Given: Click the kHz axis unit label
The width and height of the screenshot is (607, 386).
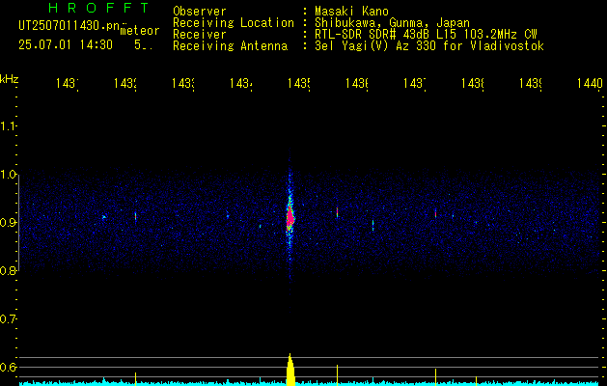Looking at the screenshot, I should pyautogui.click(x=10, y=79).
